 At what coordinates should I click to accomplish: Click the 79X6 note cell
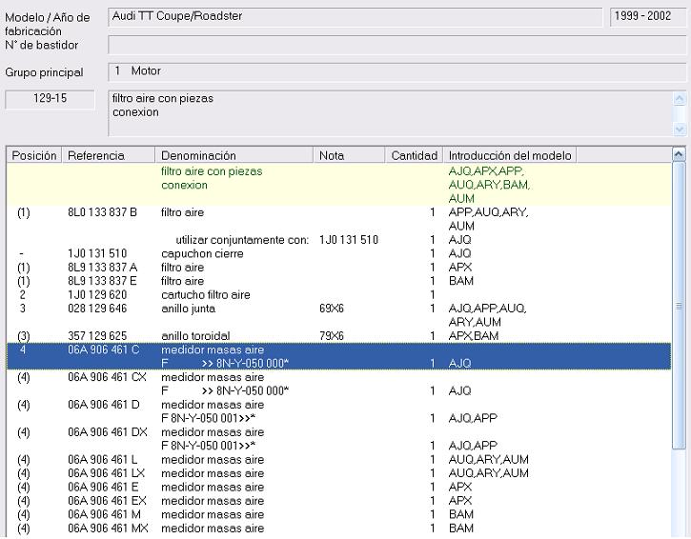(x=332, y=336)
